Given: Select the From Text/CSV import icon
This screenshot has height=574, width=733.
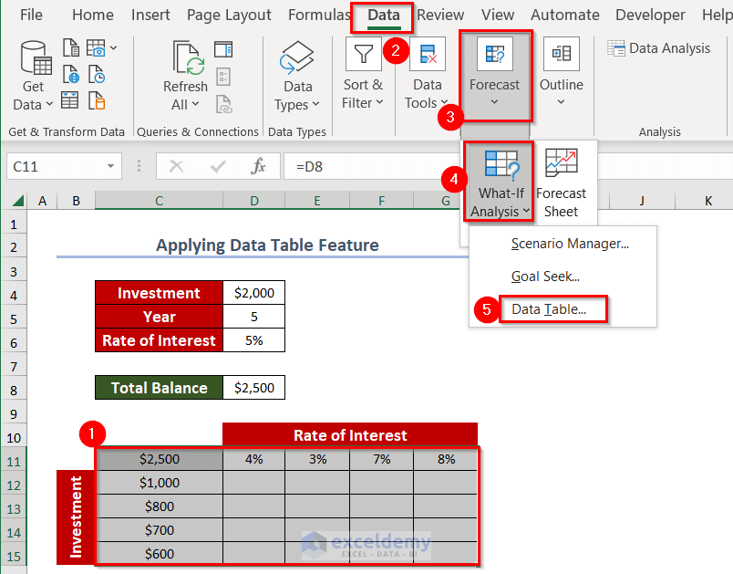Looking at the screenshot, I should point(71,47).
